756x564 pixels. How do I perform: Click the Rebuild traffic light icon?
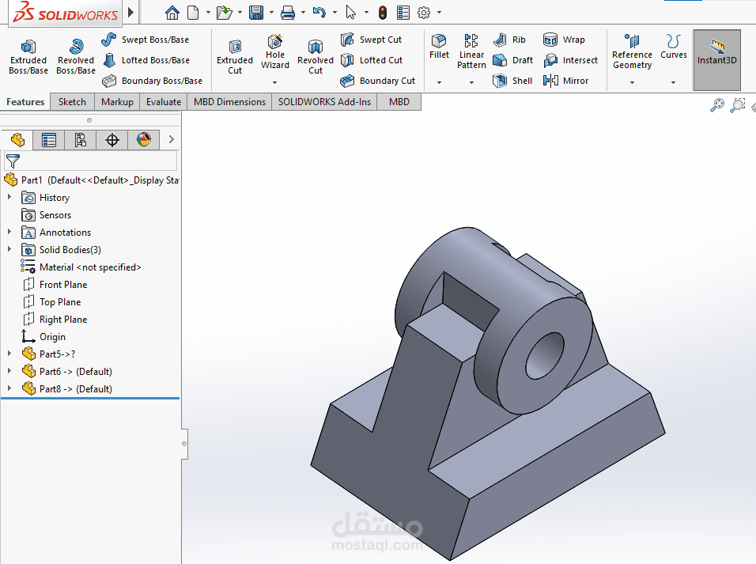383,13
